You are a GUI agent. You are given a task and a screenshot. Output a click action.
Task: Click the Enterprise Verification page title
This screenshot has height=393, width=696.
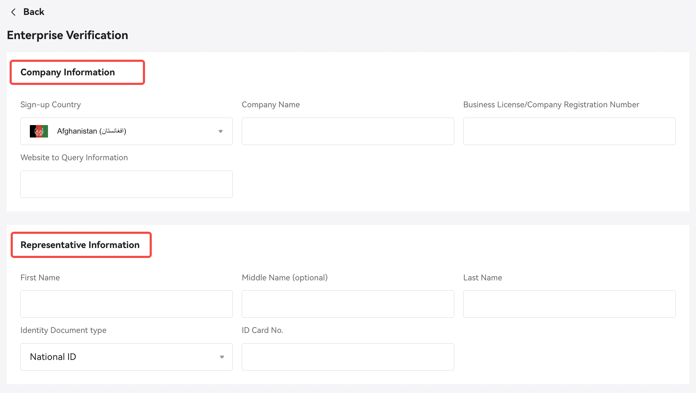pyautogui.click(x=68, y=35)
